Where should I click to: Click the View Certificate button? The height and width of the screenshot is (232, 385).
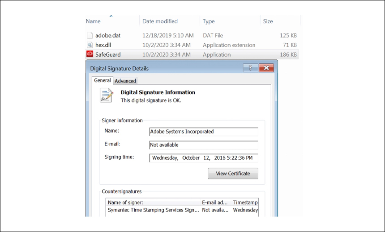tap(233, 173)
